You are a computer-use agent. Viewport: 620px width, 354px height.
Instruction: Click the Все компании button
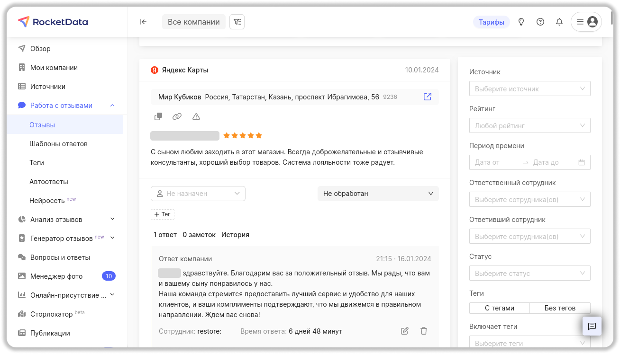pyautogui.click(x=194, y=22)
